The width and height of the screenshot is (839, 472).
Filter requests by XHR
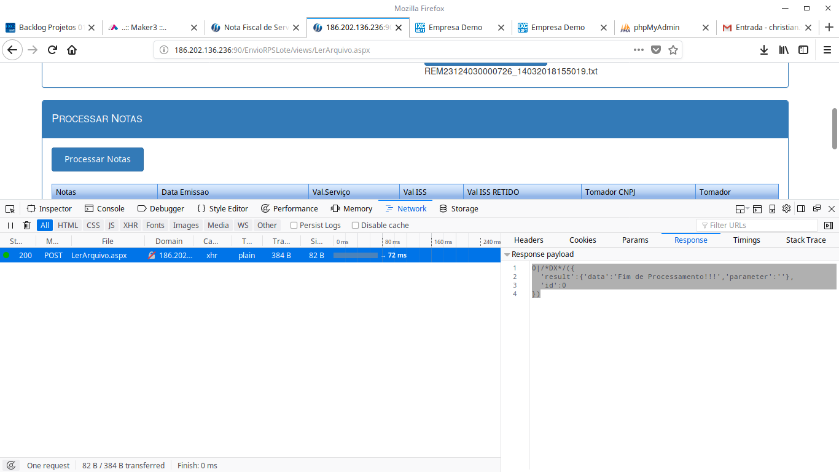coord(130,225)
